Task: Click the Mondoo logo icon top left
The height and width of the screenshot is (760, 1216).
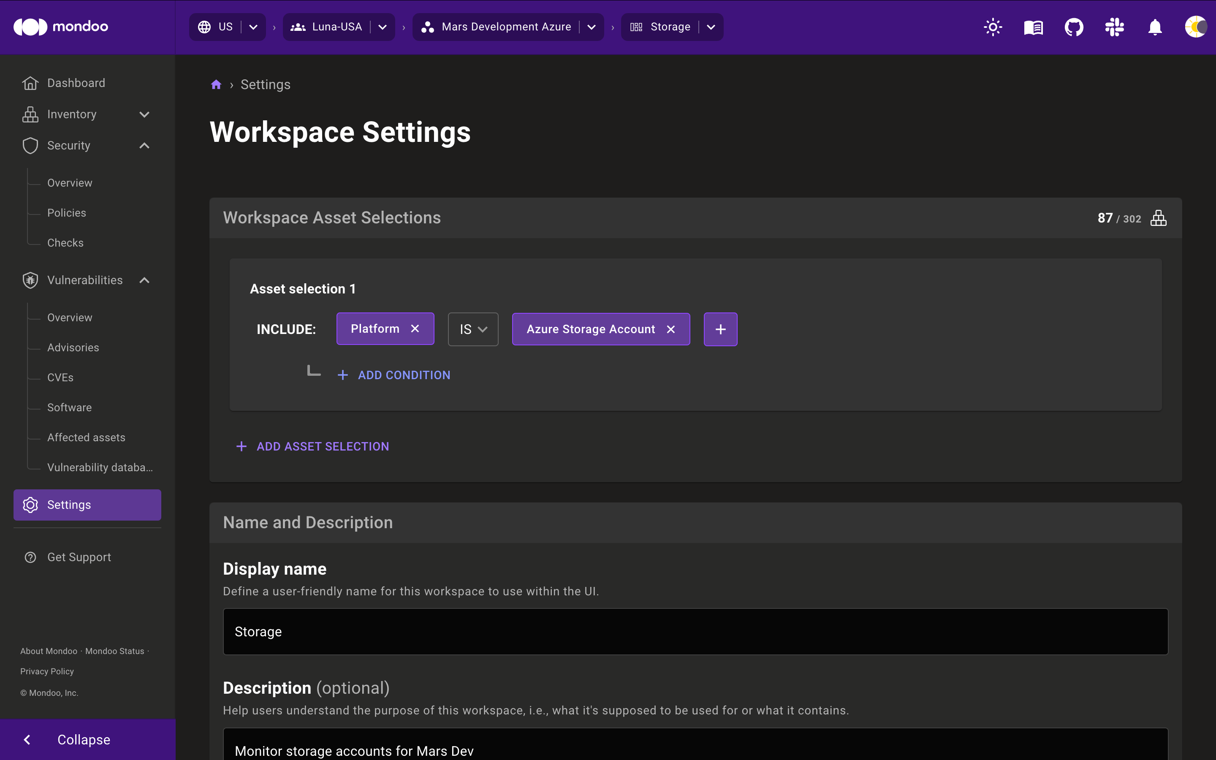Action: tap(29, 25)
